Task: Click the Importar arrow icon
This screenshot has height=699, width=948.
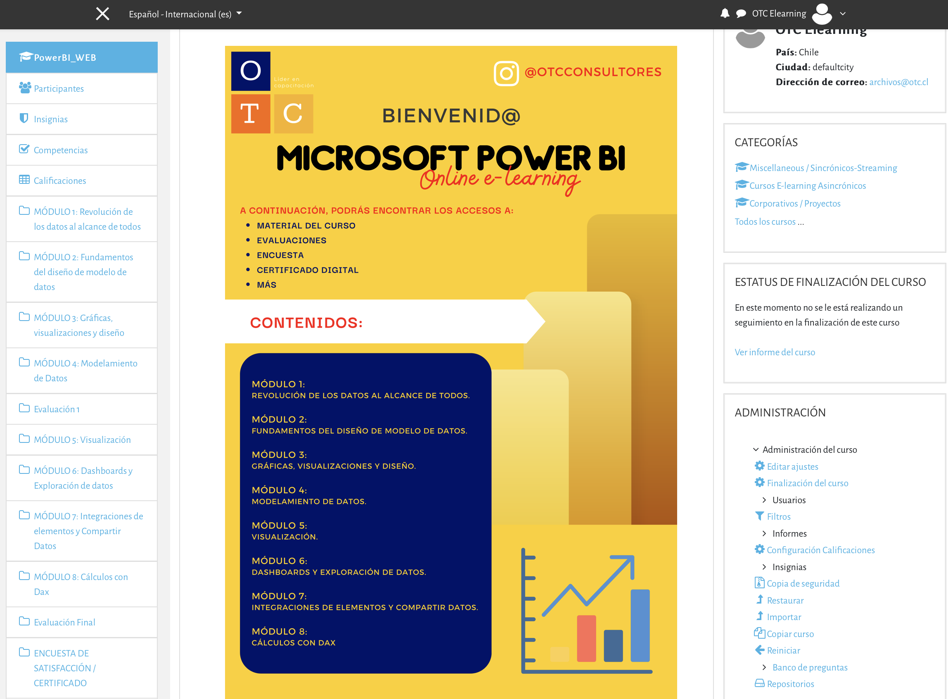Action: 760,616
